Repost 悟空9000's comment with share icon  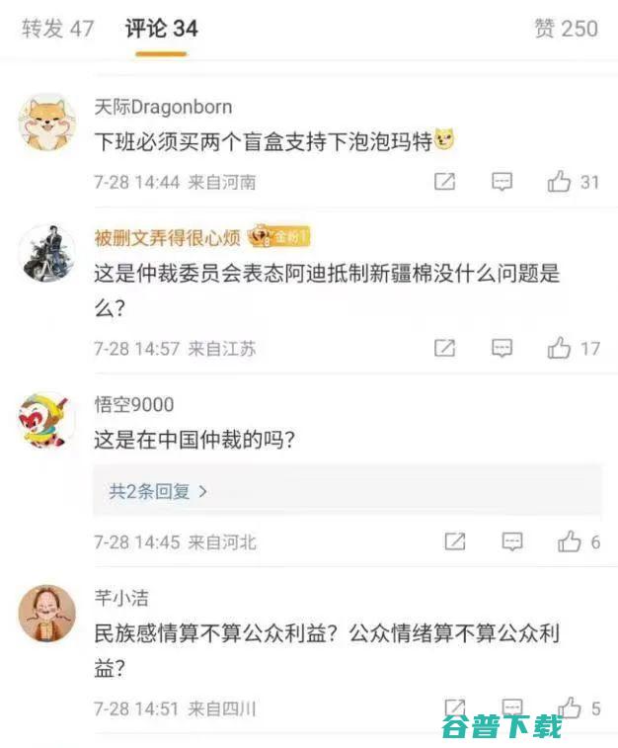[x=455, y=541]
